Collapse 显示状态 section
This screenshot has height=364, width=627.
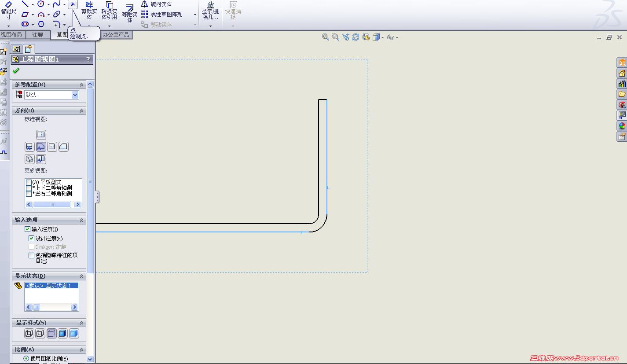pos(81,276)
